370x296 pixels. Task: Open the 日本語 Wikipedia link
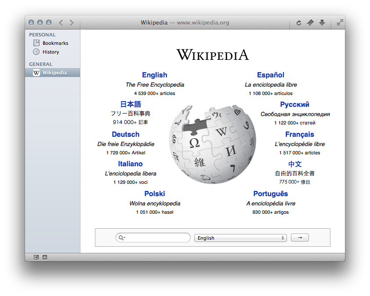tap(131, 104)
